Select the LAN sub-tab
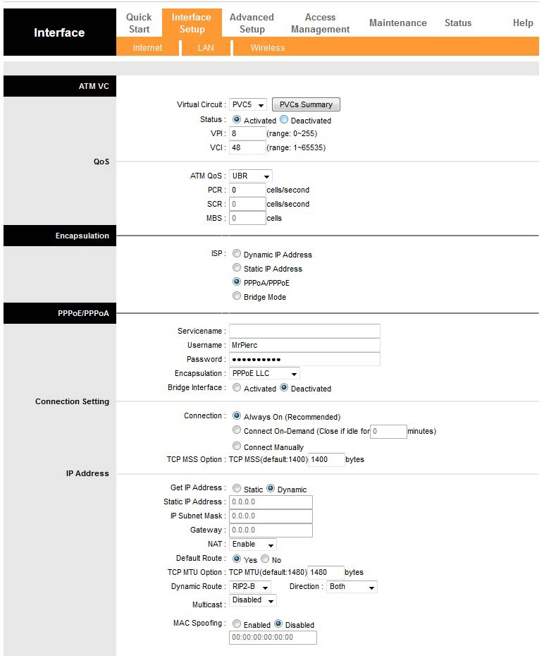 206,48
